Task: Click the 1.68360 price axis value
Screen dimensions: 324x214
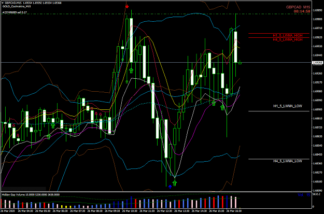Action: (x=318, y=163)
